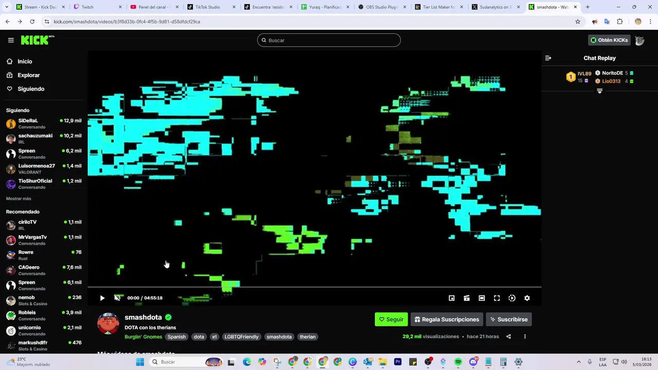
Task: Click IVL89 top gifter in chat
Action: (579, 77)
